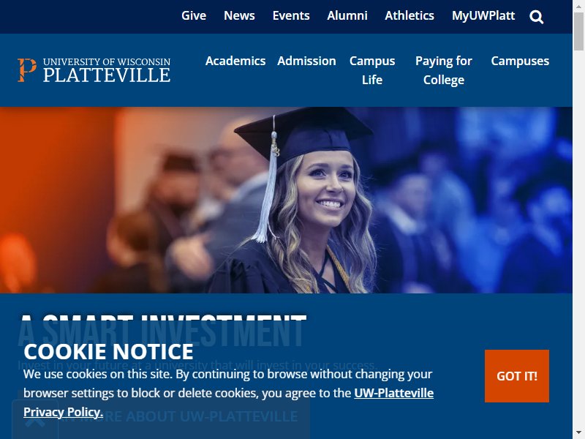Expand the Admission menu
The width and height of the screenshot is (585, 439).
tap(306, 61)
